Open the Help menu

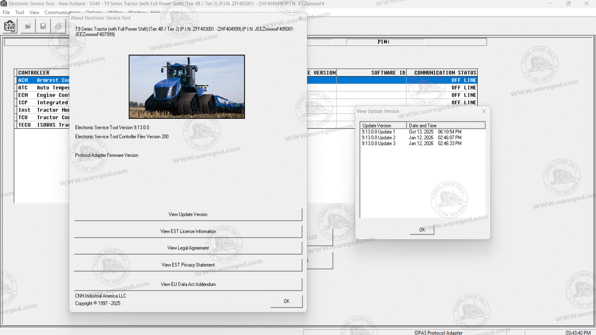[155, 12]
